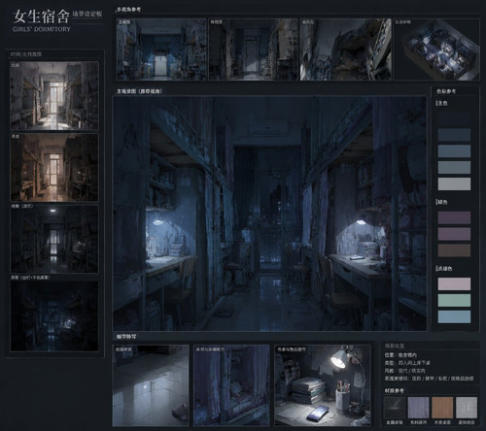
Task: Click the 材质参考 material reference heading
Action: click(x=395, y=391)
